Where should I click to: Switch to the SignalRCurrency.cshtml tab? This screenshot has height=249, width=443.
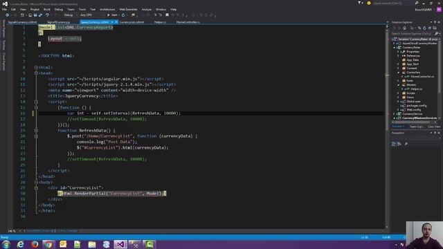[x=22, y=22]
